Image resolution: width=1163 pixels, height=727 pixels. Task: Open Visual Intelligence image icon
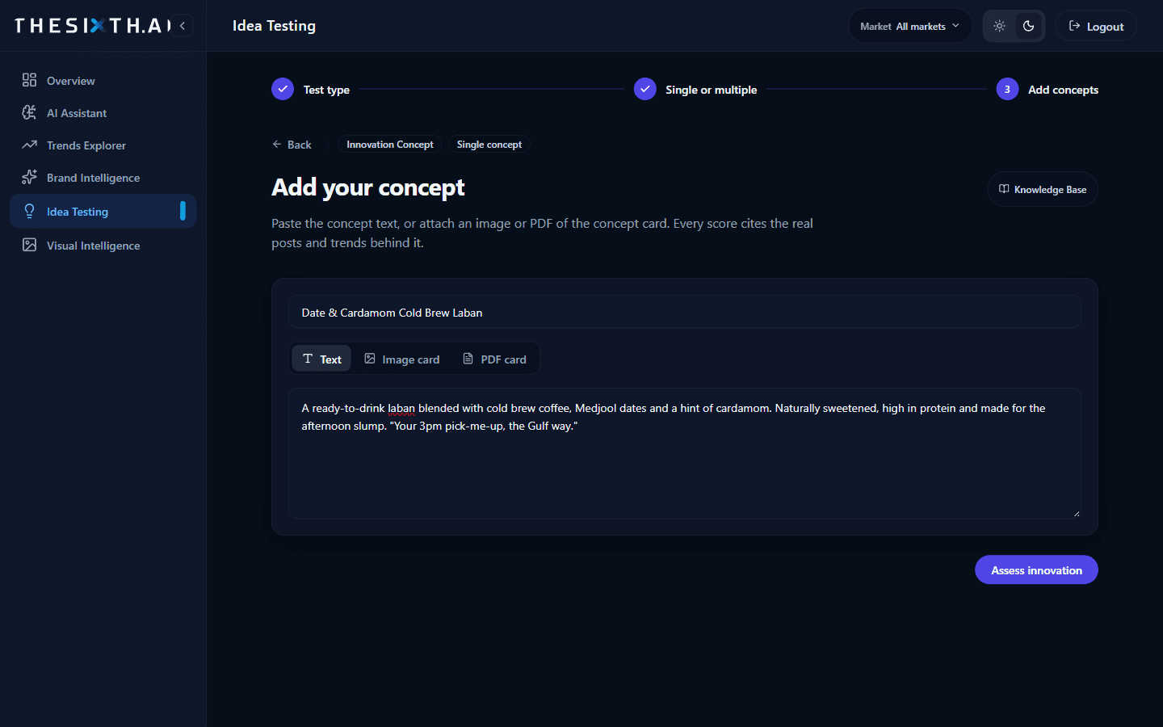[29, 245]
